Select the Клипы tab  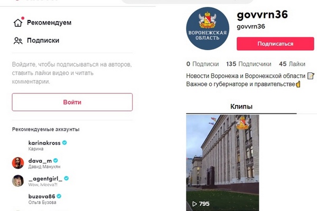pyautogui.click(x=241, y=107)
